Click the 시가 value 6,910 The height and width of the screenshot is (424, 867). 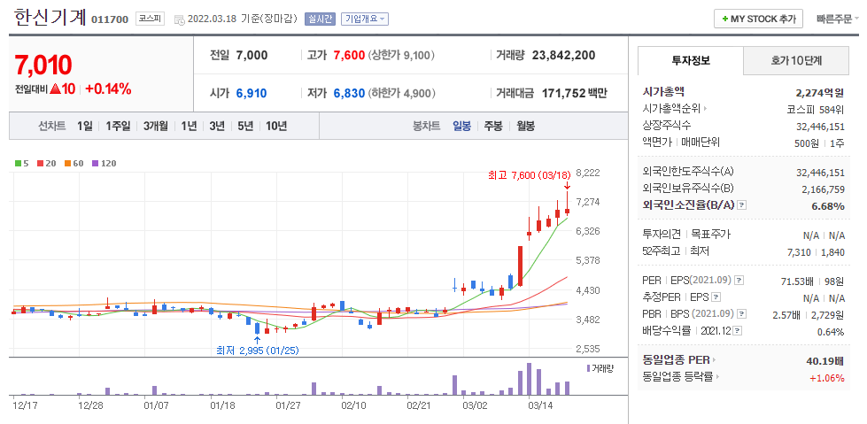tap(252, 93)
